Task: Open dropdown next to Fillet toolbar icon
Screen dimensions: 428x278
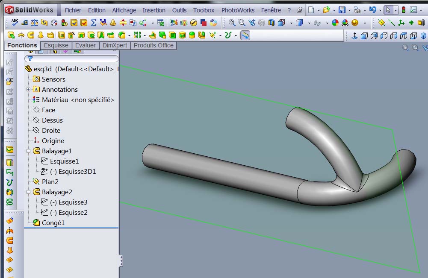Action: (x=130, y=36)
